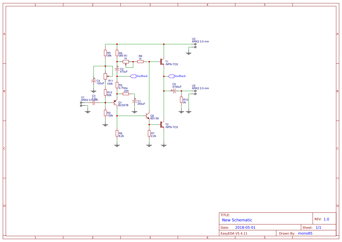342x242 pixels.
Task: Click the REV value '1.0'
Action: pos(326,219)
